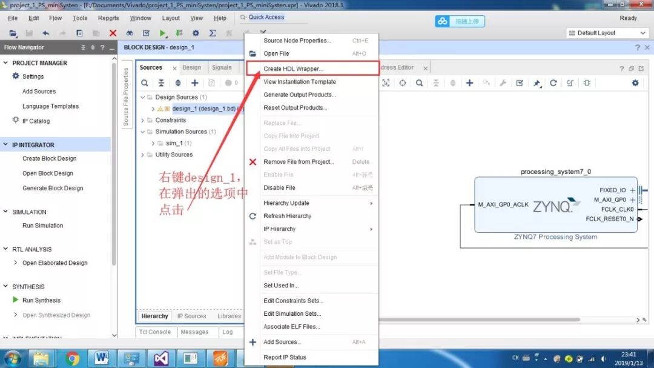
Task: Expand M_AXI_GP0 port on ZYNQ block
Action: click(633, 199)
